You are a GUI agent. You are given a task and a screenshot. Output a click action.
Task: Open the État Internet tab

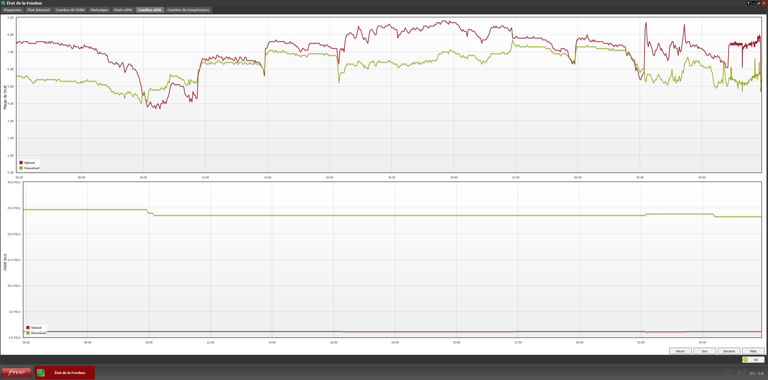[39, 10]
